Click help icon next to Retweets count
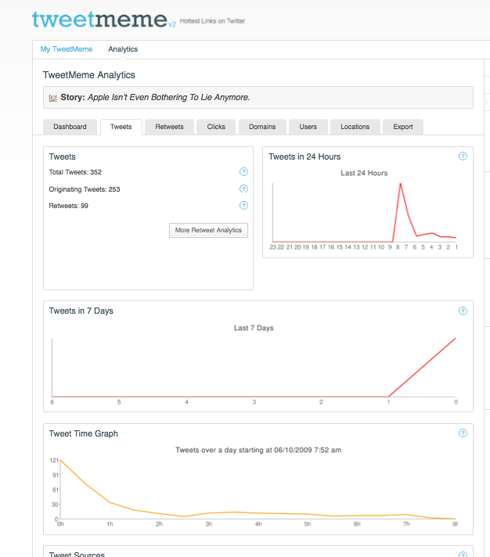Viewport: 490px width, 557px height. (243, 206)
